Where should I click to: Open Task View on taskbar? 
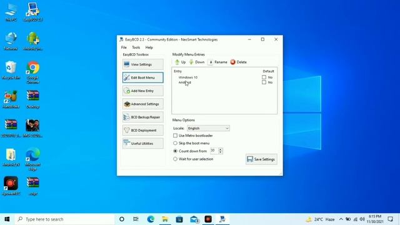coord(136,219)
